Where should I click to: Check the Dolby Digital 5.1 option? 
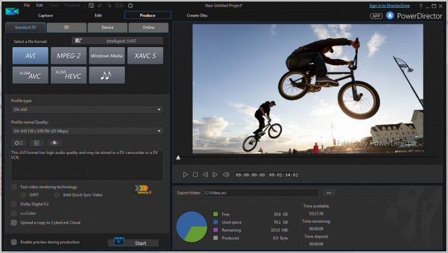click(x=14, y=203)
